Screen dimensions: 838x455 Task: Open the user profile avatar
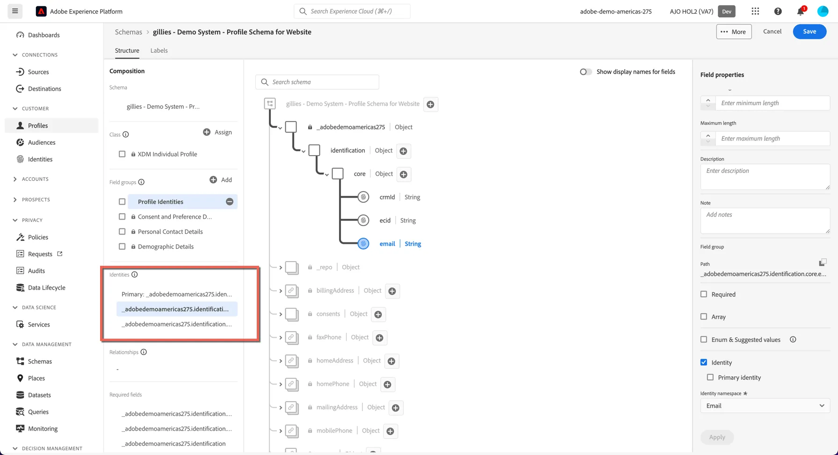[823, 11]
